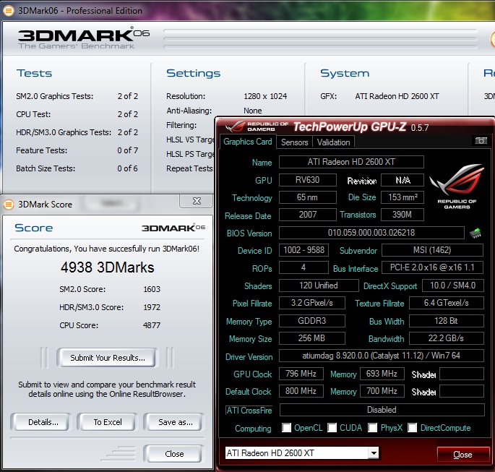Click the DirectX Support 10.0 / SM4.0 value
The width and height of the screenshot is (495, 472).
453,286
